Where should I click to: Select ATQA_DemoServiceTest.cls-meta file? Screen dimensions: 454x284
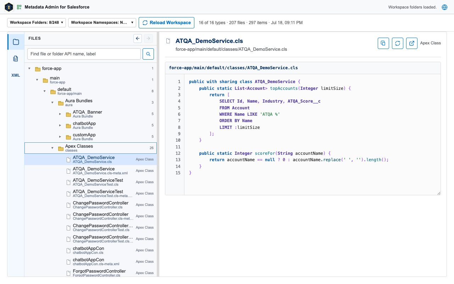[x=90, y=193]
